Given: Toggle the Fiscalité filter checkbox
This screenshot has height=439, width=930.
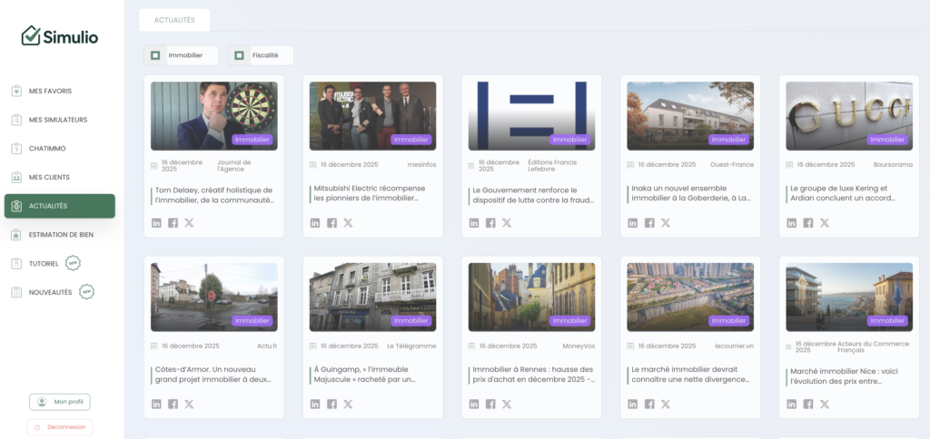Looking at the screenshot, I should coord(239,56).
